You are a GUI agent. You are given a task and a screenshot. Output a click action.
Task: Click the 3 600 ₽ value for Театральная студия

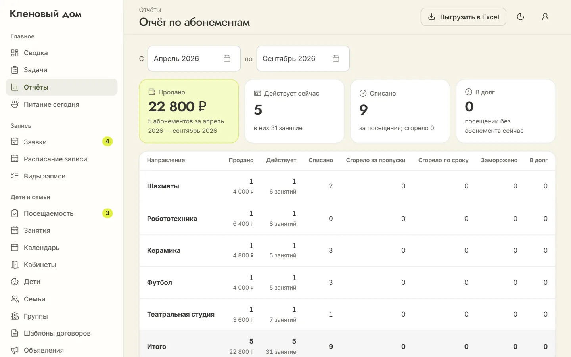click(x=243, y=320)
